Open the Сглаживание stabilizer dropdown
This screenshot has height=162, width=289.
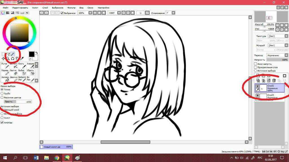[x=170, y=13]
